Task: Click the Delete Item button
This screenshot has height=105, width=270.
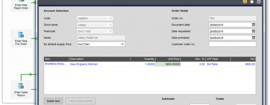Action: point(53,101)
